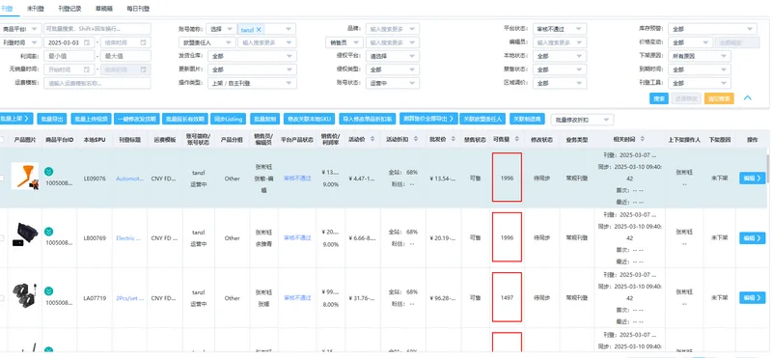Open calendar for 2025-03-03 start date
Image resolution: width=772 pixels, height=358 pixels.
click(x=87, y=42)
